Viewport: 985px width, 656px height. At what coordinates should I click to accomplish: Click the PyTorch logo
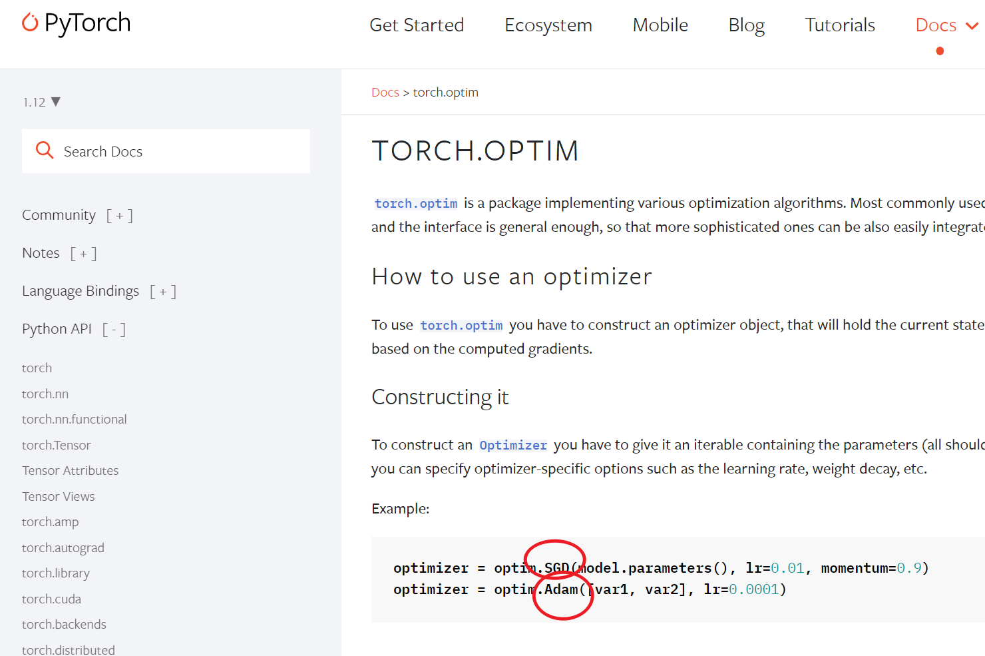click(76, 23)
